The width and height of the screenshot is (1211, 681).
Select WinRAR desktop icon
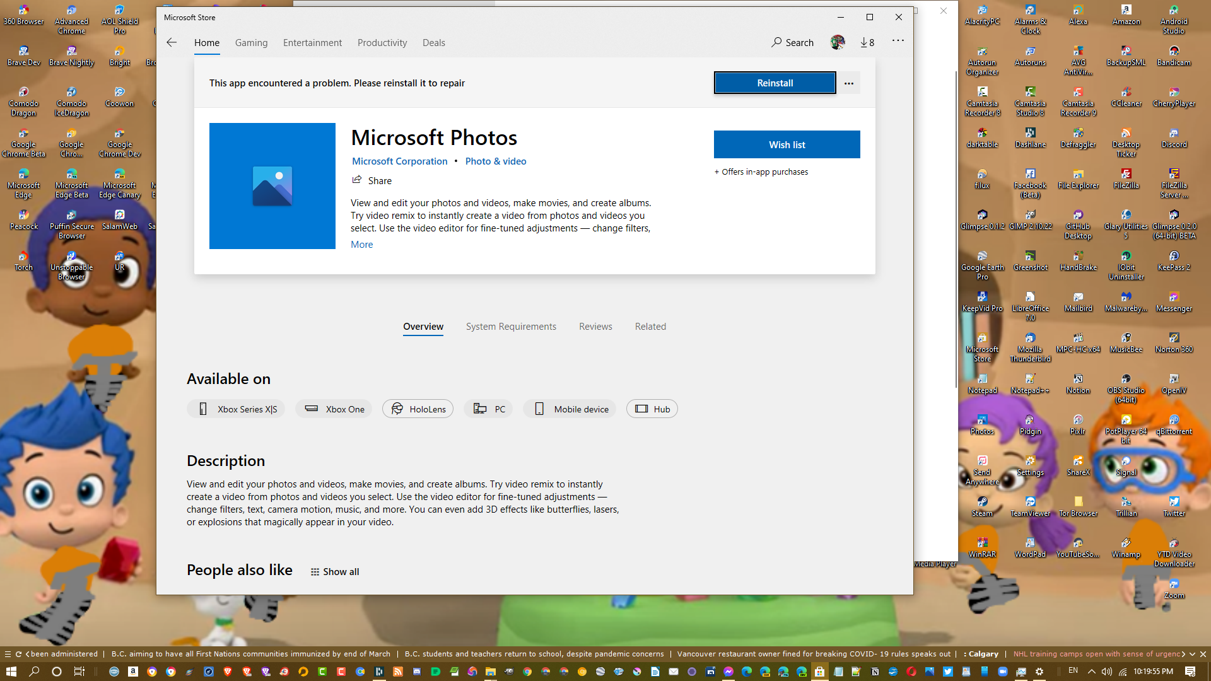pyautogui.click(x=982, y=549)
